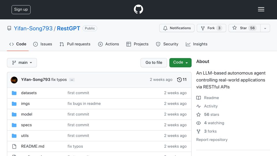This screenshot has height=156, width=277.
Task: Open the Projects tab
Action: tap(137, 44)
